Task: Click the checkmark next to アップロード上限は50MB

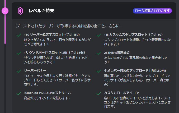Action: click(99, 71)
